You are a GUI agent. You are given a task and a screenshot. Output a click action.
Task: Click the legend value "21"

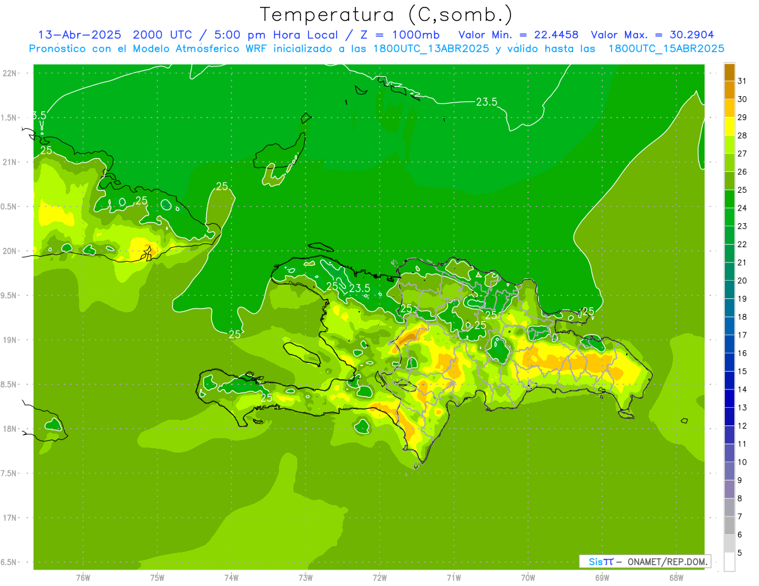click(x=742, y=262)
